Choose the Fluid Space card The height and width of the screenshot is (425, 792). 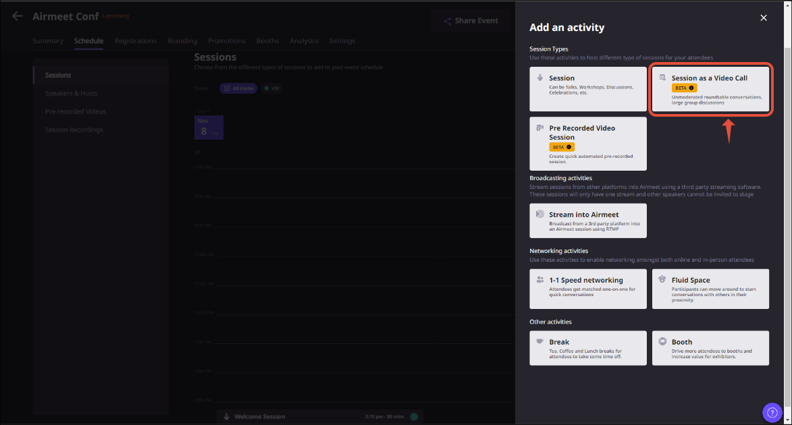tap(710, 289)
